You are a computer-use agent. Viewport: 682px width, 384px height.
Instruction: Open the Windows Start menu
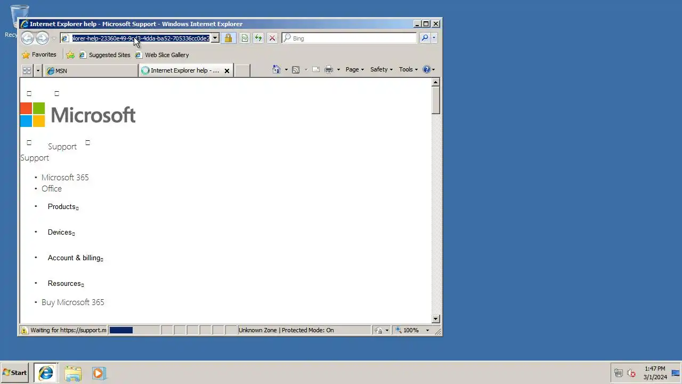pos(15,373)
